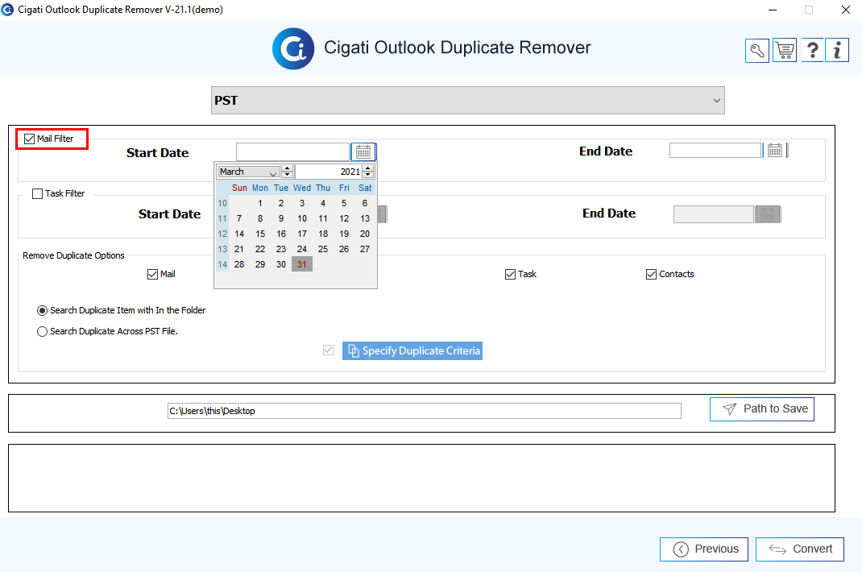The height and width of the screenshot is (572, 862).
Task: Close the Cigati Outlook Duplicate Remover window
Action: click(846, 10)
